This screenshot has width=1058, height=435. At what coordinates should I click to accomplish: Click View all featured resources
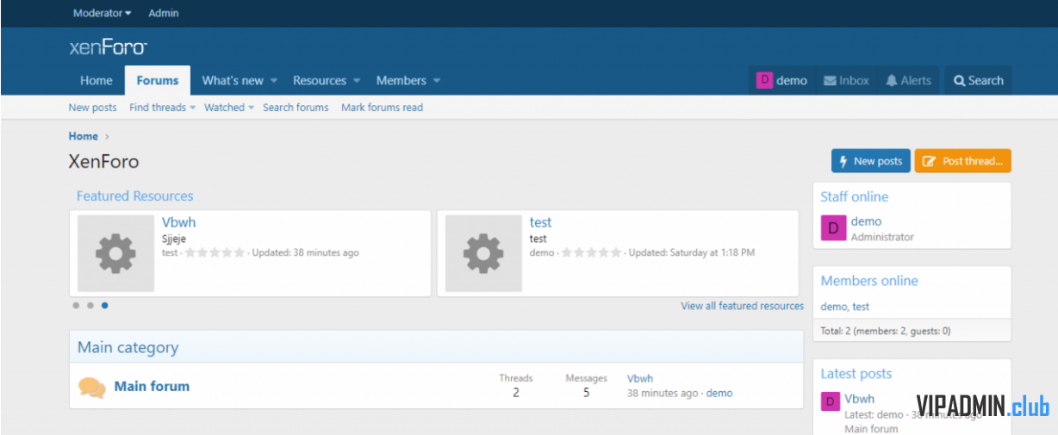(x=743, y=306)
